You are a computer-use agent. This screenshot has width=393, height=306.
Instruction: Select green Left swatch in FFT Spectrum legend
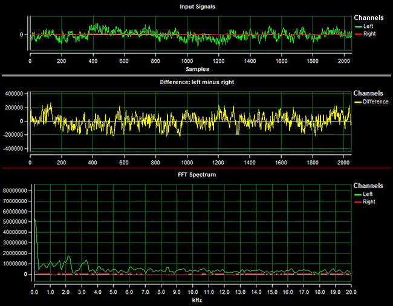tap(358, 194)
